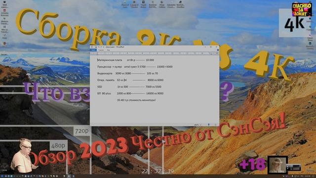Click the 'Видеокарта' label

coord(105,74)
